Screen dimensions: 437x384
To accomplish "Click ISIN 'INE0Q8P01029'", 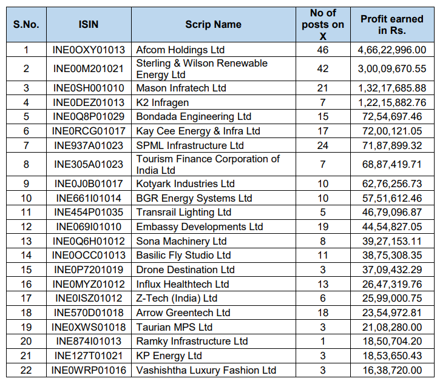I will click(x=89, y=116).
